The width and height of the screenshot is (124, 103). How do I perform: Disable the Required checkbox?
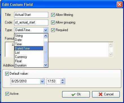click(x=53, y=30)
